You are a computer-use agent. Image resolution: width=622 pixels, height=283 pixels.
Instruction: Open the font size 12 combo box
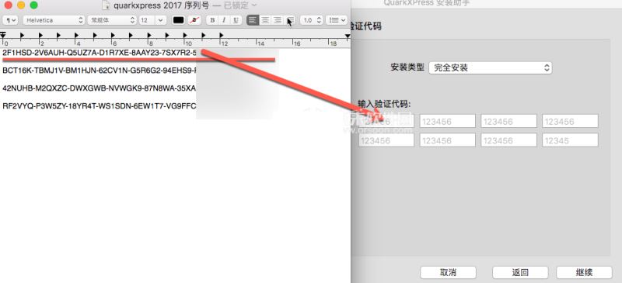point(152,20)
